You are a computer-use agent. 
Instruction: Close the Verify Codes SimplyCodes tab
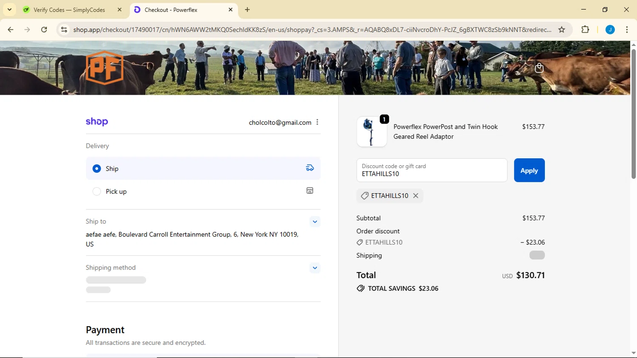120,10
